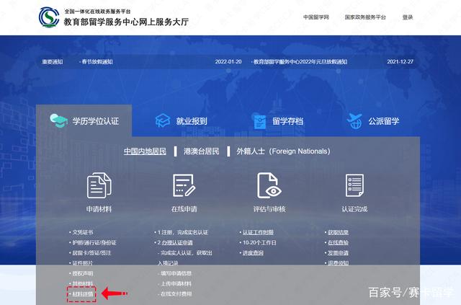Click the 评估与审核 eye document icon

(x=269, y=185)
